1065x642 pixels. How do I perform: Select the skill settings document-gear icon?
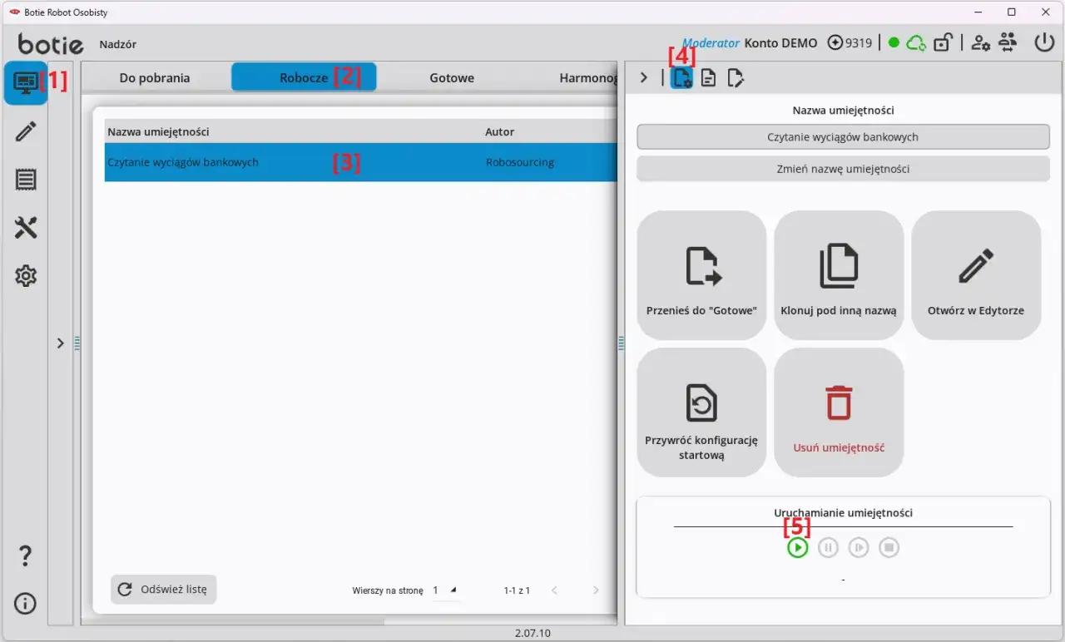click(681, 77)
